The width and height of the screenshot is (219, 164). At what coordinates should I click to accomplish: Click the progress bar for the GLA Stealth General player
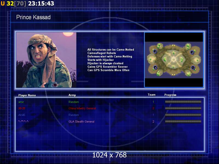[183, 121]
